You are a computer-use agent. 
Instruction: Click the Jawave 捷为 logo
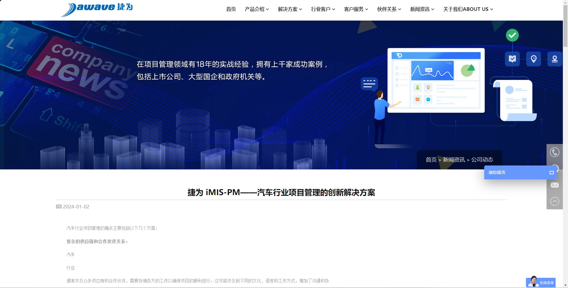pyautogui.click(x=97, y=9)
